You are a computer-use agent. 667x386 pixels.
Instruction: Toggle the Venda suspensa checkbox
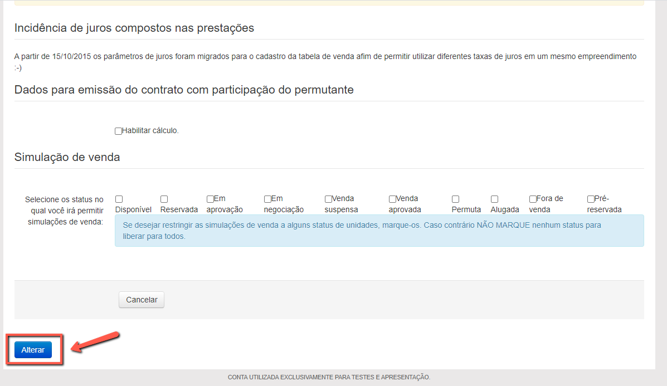tap(328, 199)
